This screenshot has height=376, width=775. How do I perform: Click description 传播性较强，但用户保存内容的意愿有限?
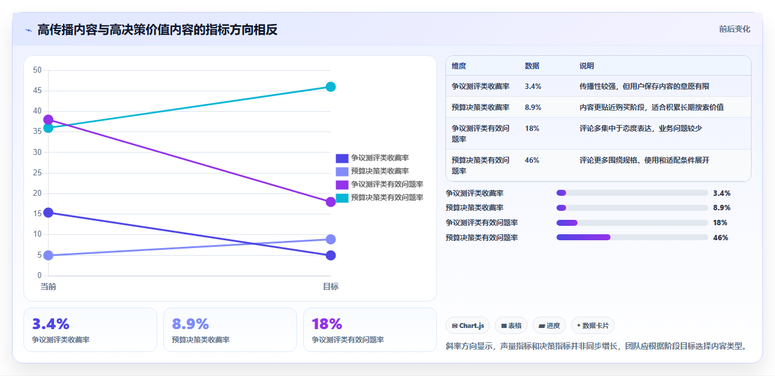click(645, 86)
